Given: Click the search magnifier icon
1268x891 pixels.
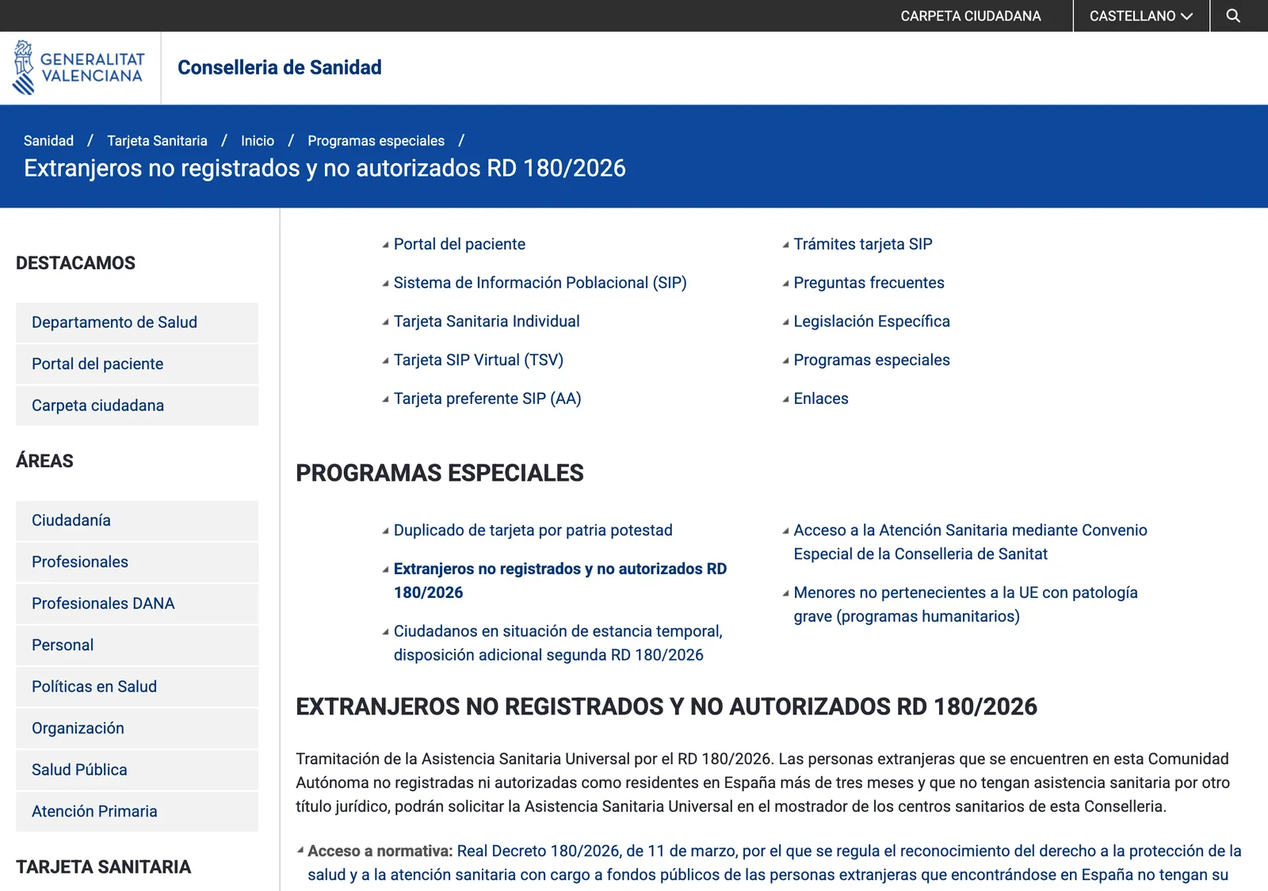Looking at the screenshot, I should (1233, 16).
